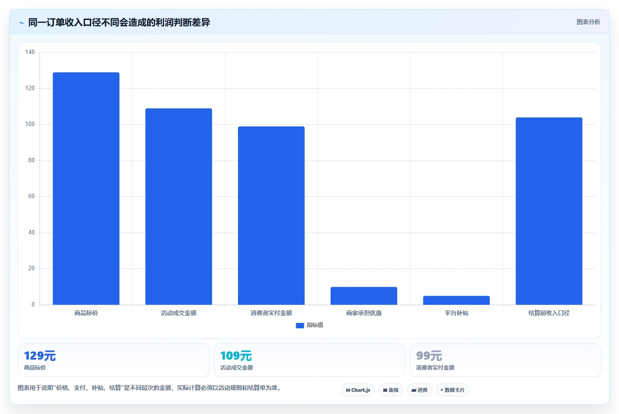The width and height of the screenshot is (619, 414).
Task: Click x-axis label 消费者实付金额
Action: pyautogui.click(x=271, y=313)
